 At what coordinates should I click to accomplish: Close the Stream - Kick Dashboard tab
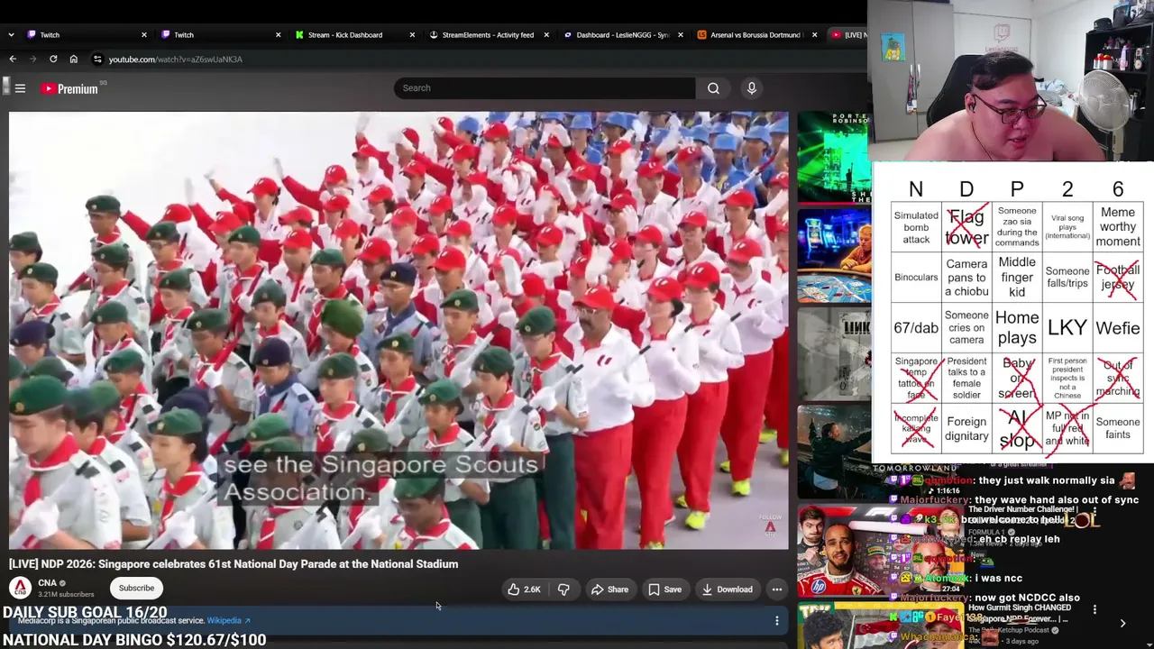tap(412, 35)
